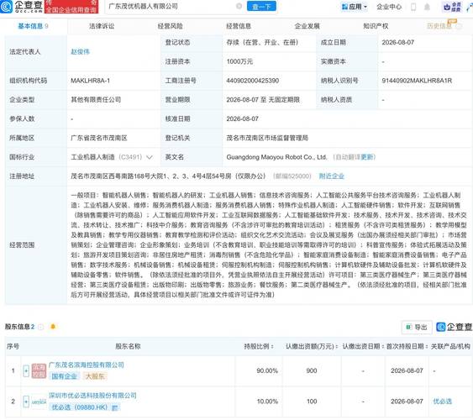The height and width of the screenshot is (420, 473).
Task: Click the stock chart icon after 09880.HK
Action: pyautogui.click(x=114, y=407)
